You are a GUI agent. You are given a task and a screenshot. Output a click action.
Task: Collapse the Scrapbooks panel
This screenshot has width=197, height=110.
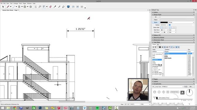coord(157,84)
